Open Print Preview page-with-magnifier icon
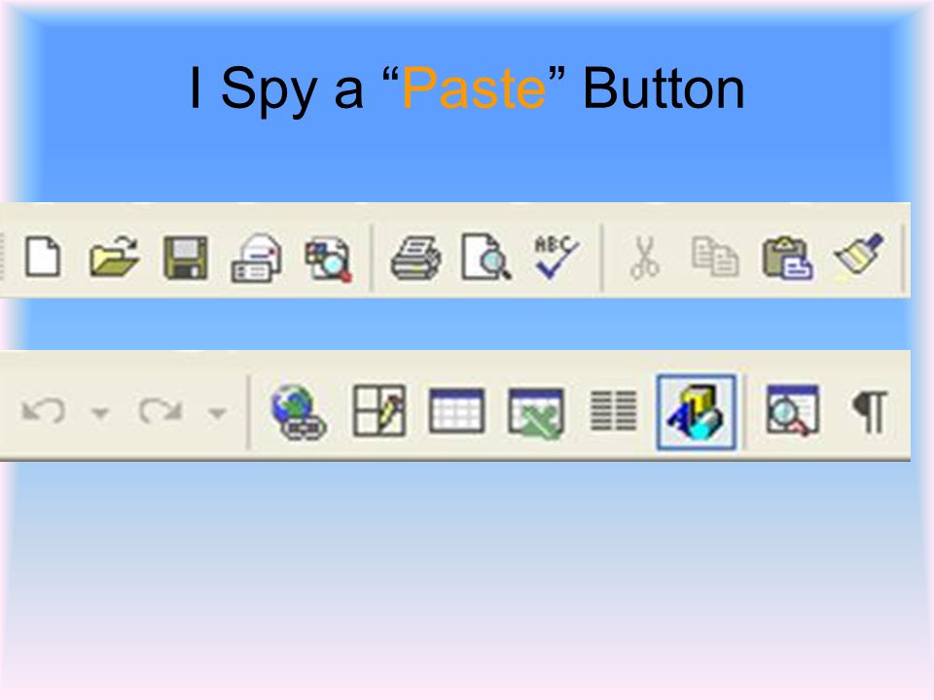Screen dimensions: 934x700 click(x=485, y=258)
